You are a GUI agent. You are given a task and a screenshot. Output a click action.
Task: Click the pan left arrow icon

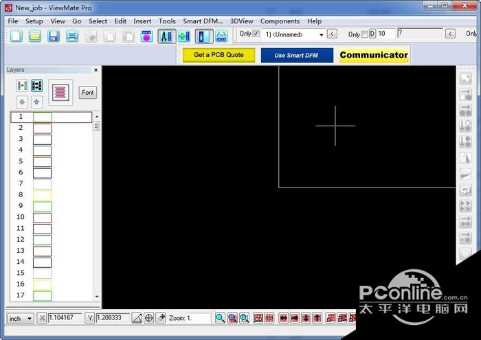click(283, 318)
